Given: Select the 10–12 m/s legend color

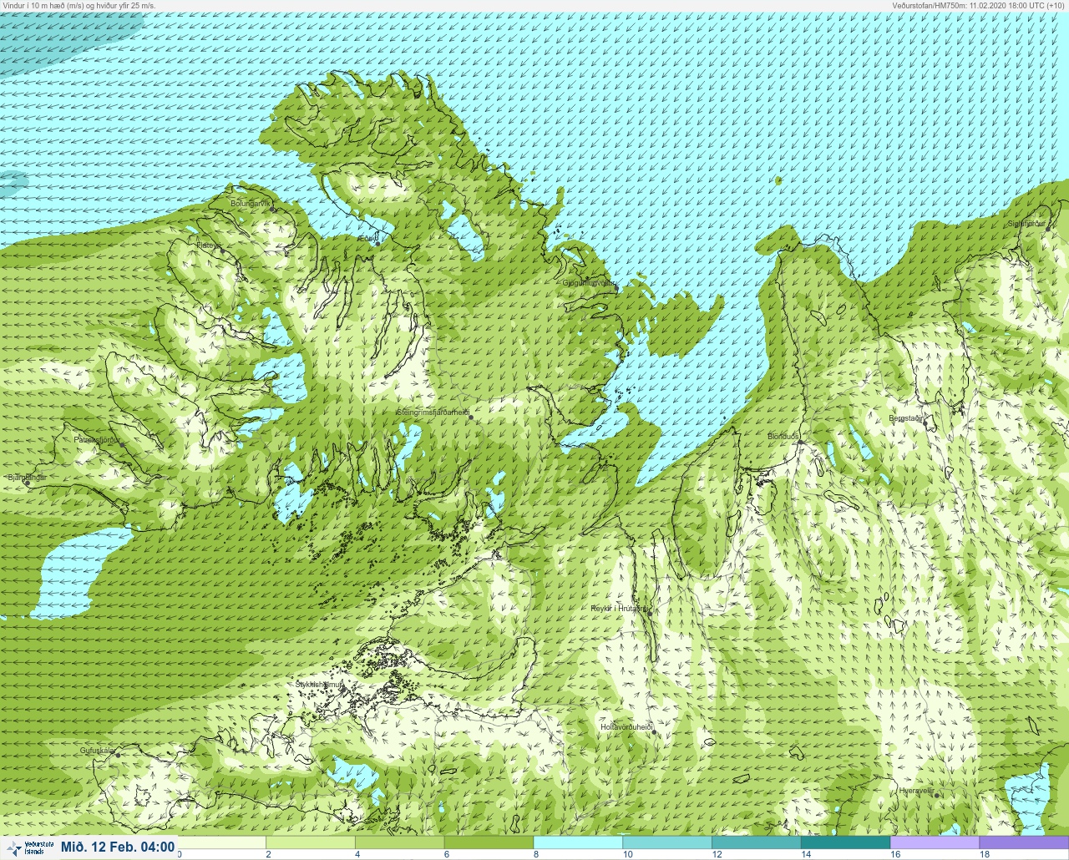Looking at the screenshot, I should pos(667,842).
